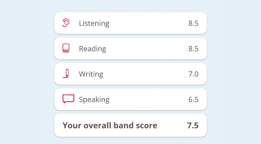Click the red pen Writing icon
Image resolution: width=261 pixels, height=144 pixels.
pyautogui.click(x=66, y=74)
